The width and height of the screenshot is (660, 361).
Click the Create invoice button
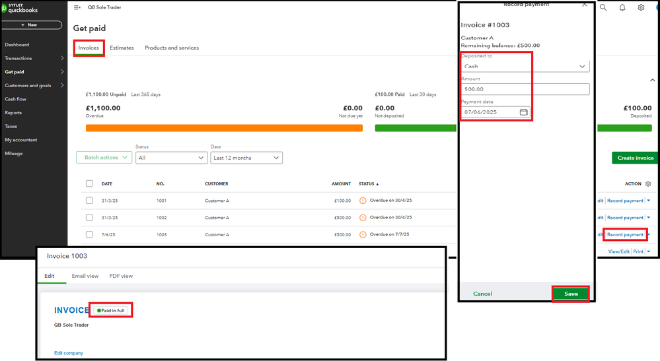coord(635,158)
